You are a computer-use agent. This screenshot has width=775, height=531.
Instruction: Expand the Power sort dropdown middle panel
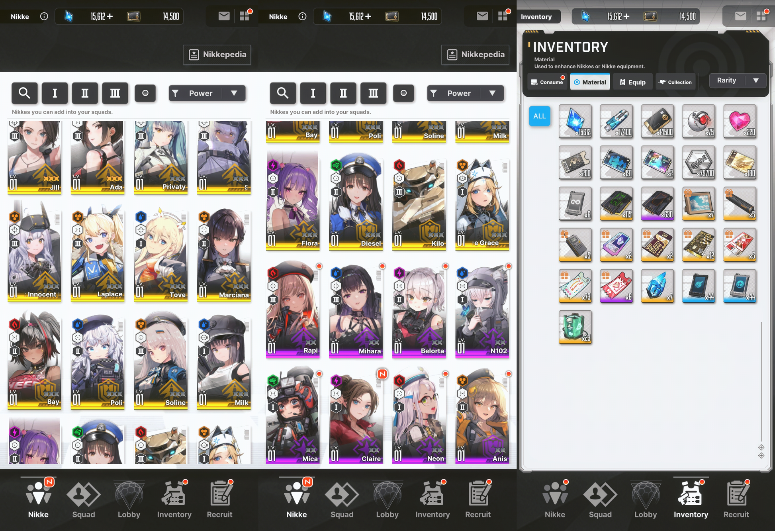[x=465, y=93]
